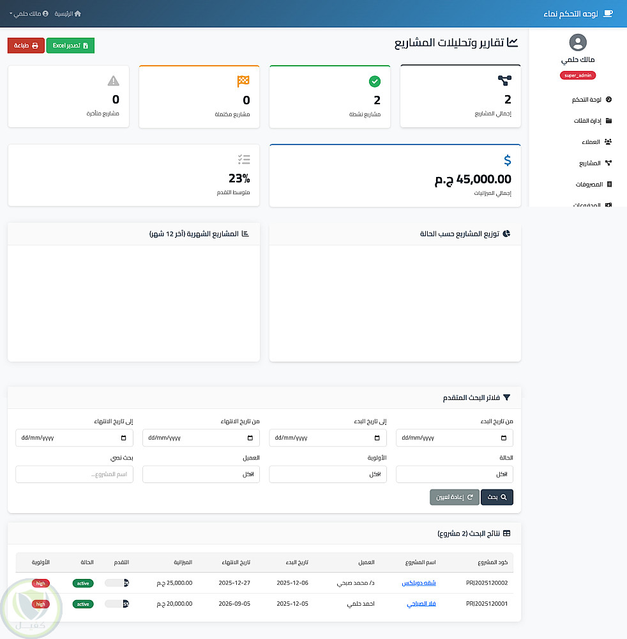Click the كود المشروع column header

(493, 562)
